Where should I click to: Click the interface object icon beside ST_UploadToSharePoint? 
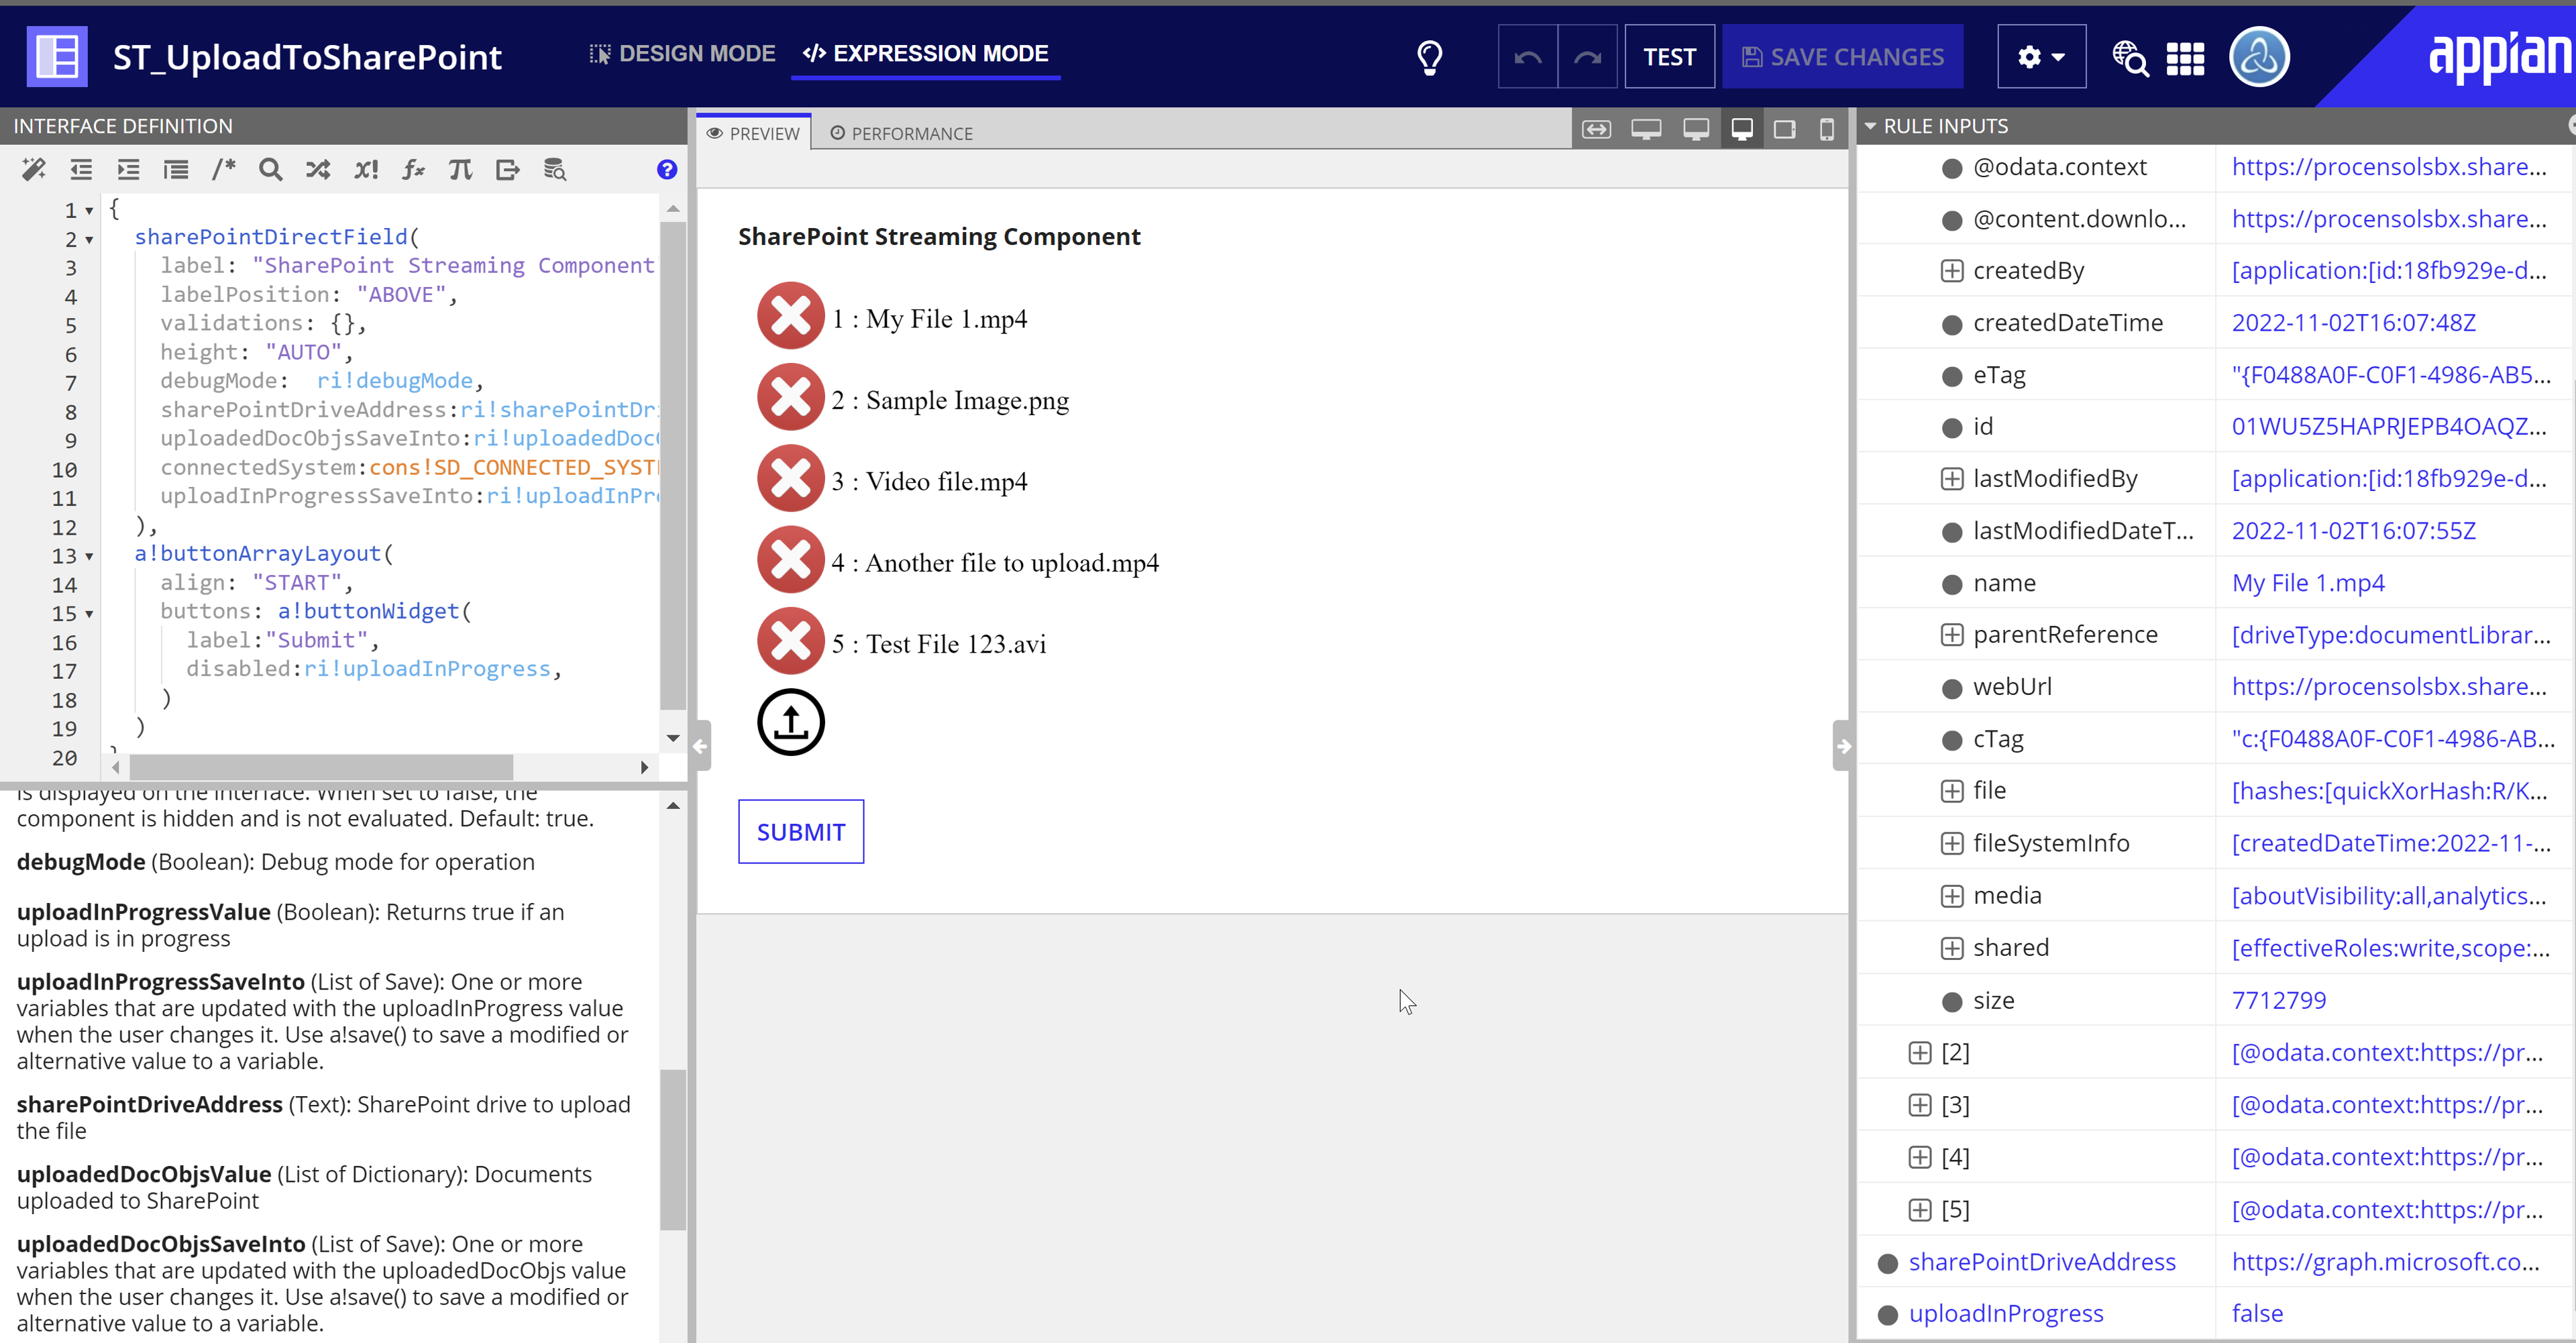57,56
